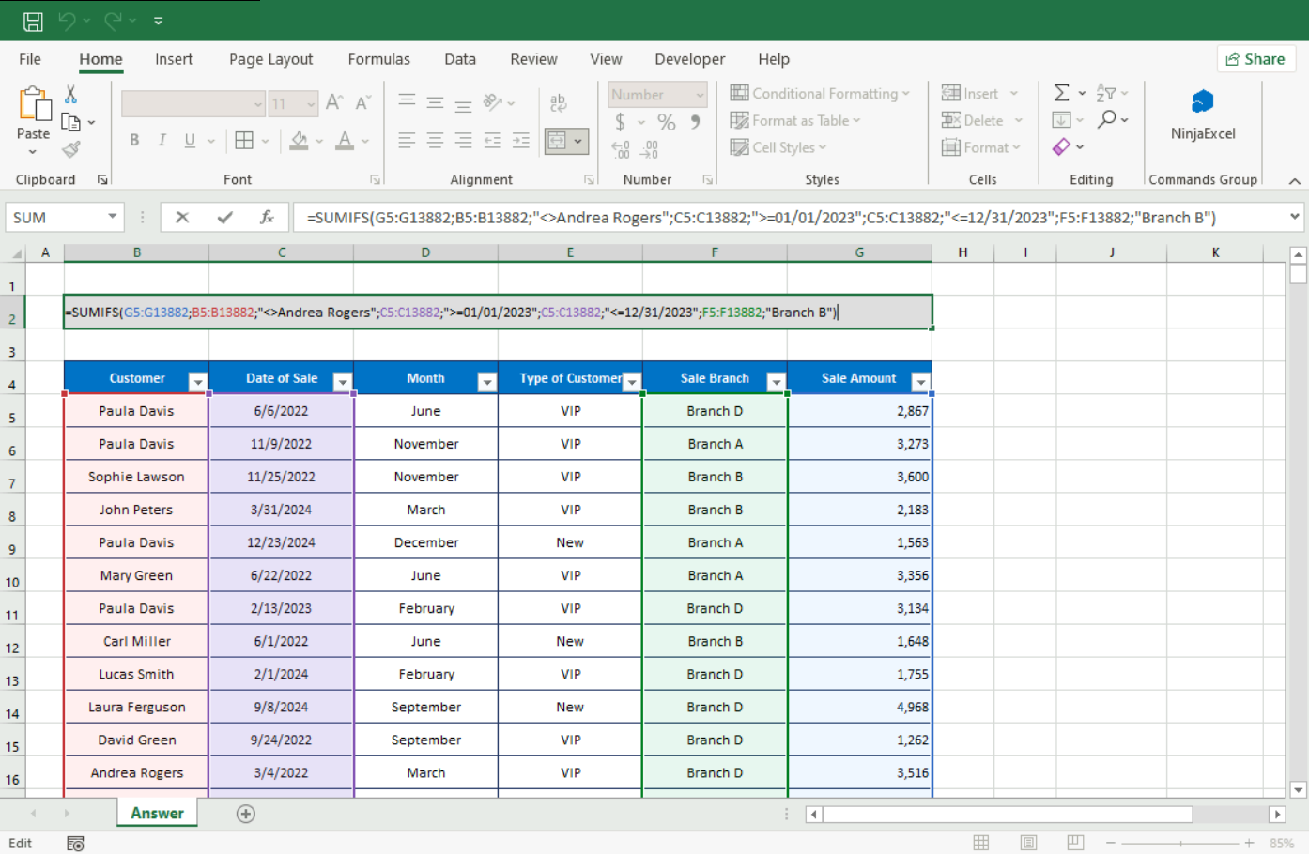The image size is (1309, 854).
Task: Open the NinjaExcel add-in
Action: pyautogui.click(x=1203, y=114)
